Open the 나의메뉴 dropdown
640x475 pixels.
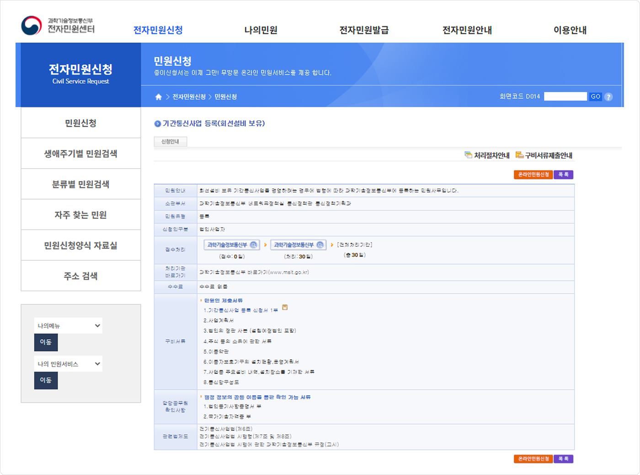pyautogui.click(x=68, y=326)
